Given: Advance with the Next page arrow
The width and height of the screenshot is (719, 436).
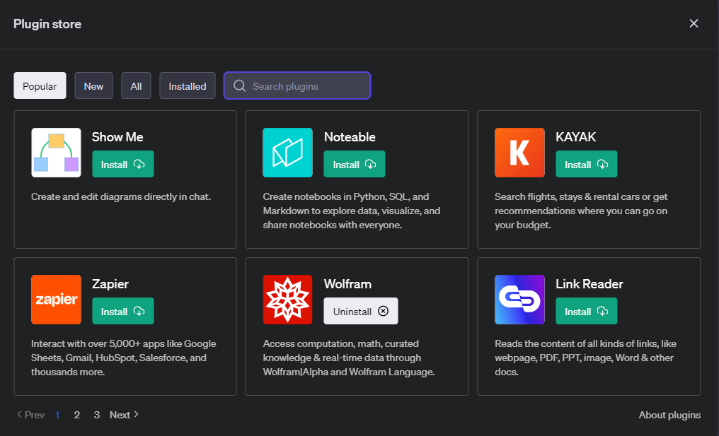Looking at the screenshot, I should tap(125, 415).
